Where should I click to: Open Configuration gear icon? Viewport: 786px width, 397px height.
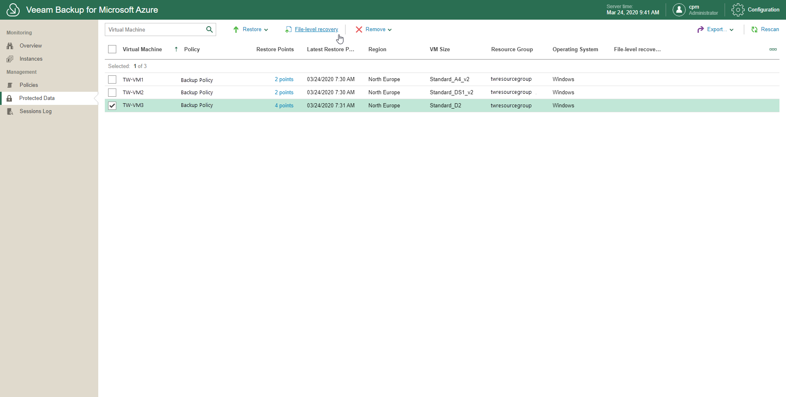[x=738, y=10]
